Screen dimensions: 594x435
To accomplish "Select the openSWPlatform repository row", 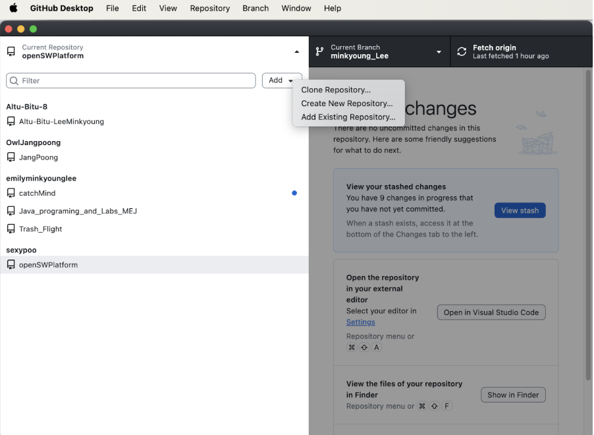I will (x=154, y=265).
